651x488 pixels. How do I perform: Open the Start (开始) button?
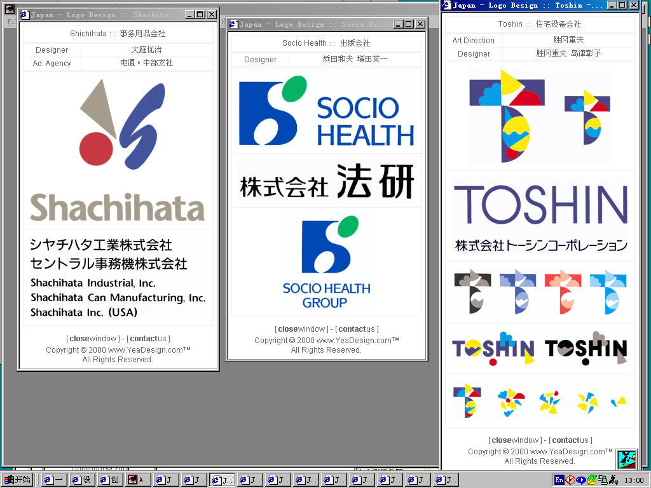click(18, 480)
